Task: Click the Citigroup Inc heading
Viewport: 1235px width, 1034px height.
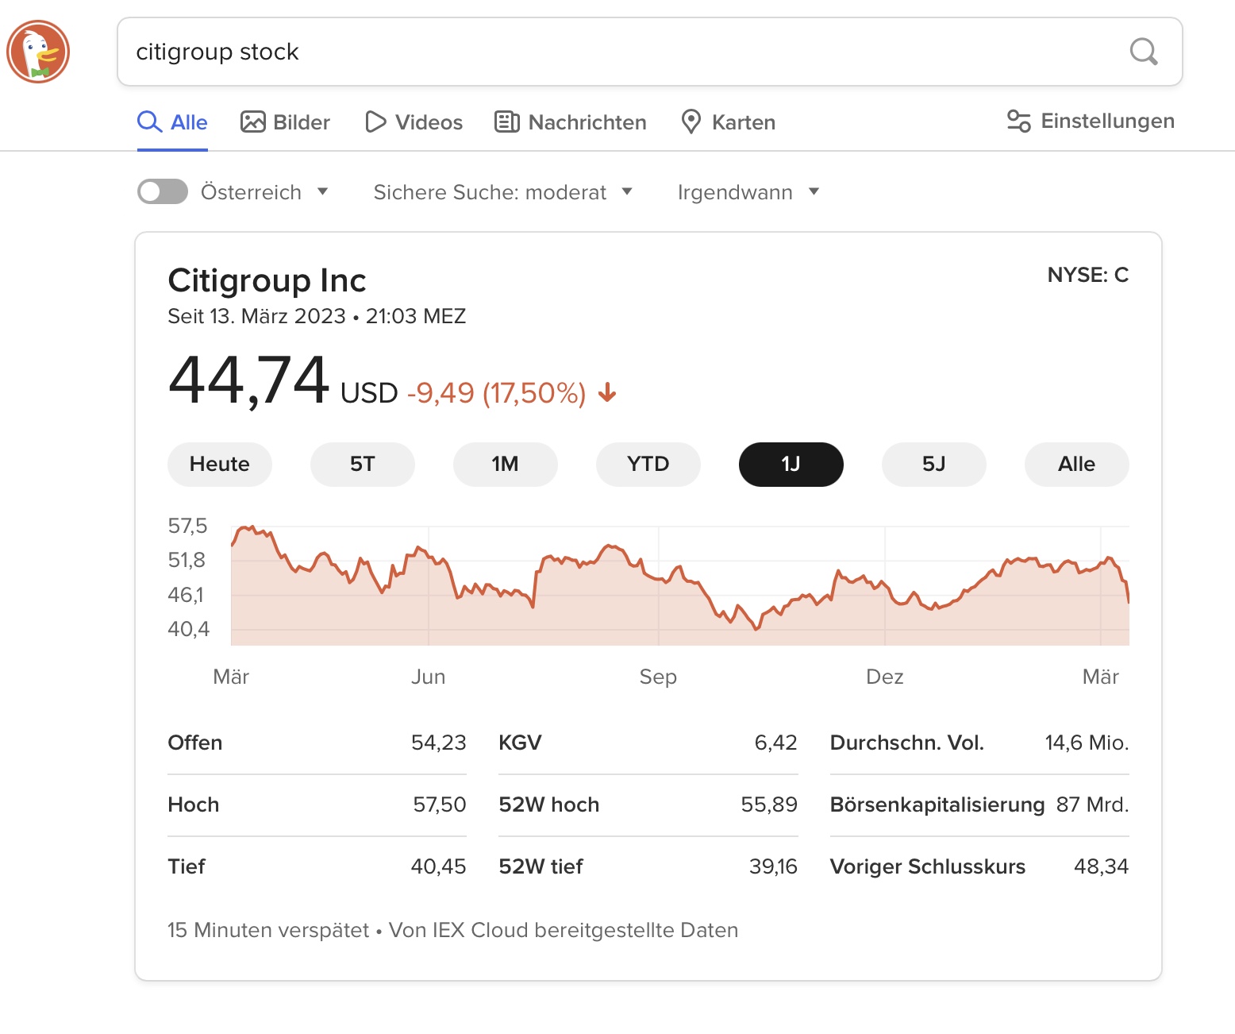Action: tap(267, 280)
